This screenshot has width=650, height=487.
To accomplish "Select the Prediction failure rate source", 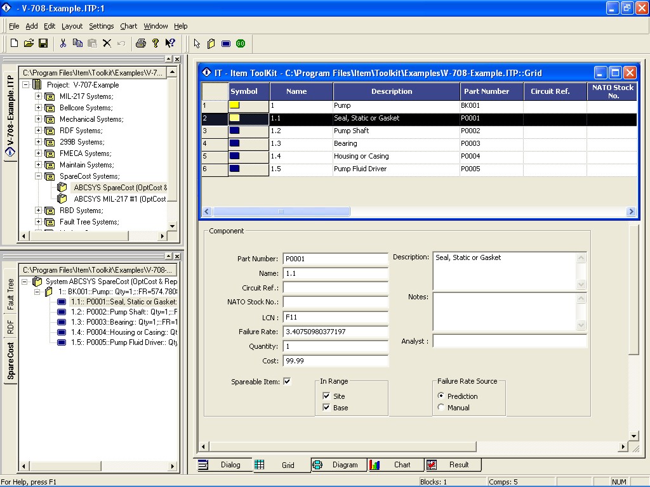I will pyautogui.click(x=441, y=396).
